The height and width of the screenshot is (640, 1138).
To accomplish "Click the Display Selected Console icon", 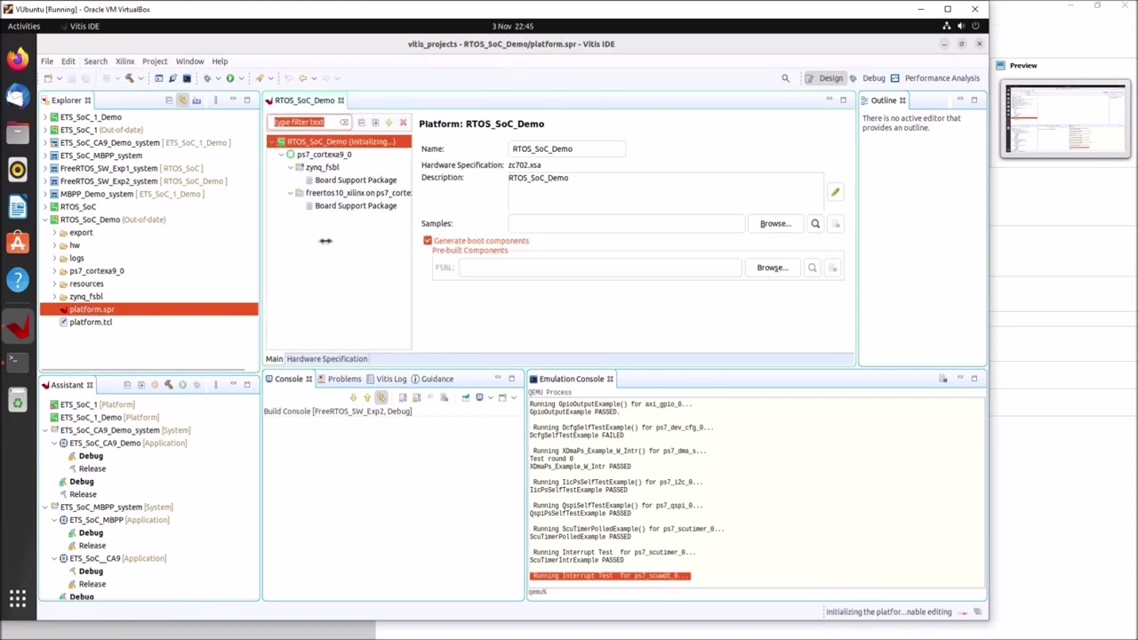I will (479, 397).
